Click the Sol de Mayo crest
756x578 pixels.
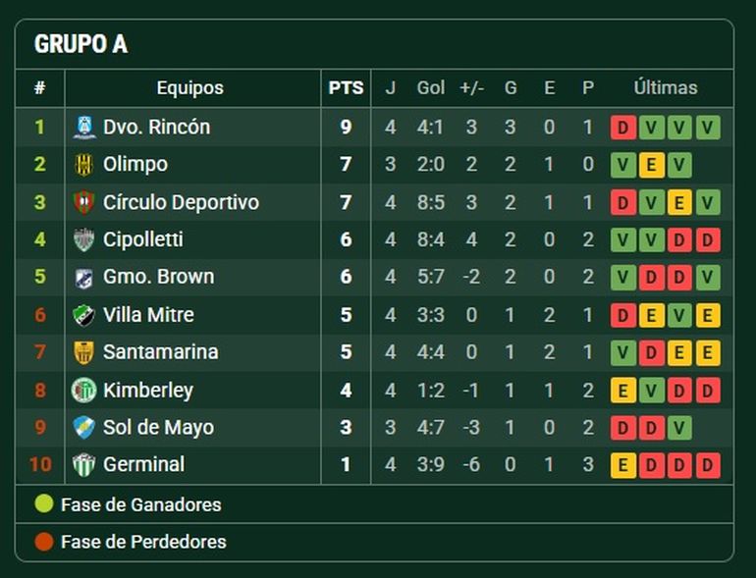[x=84, y=428]
